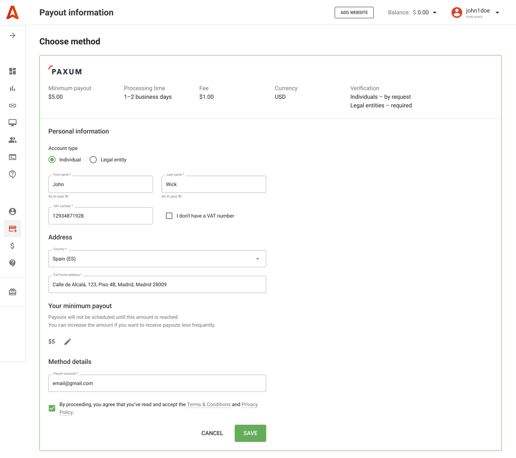
Task: Open the john1doe account menu
Action: [x=497, y=13]
